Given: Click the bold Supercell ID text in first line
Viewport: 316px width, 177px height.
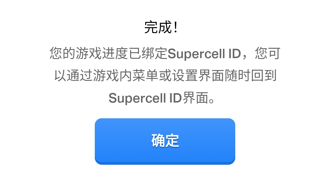Looking at the screenshot, I should (x=204, y=53).
